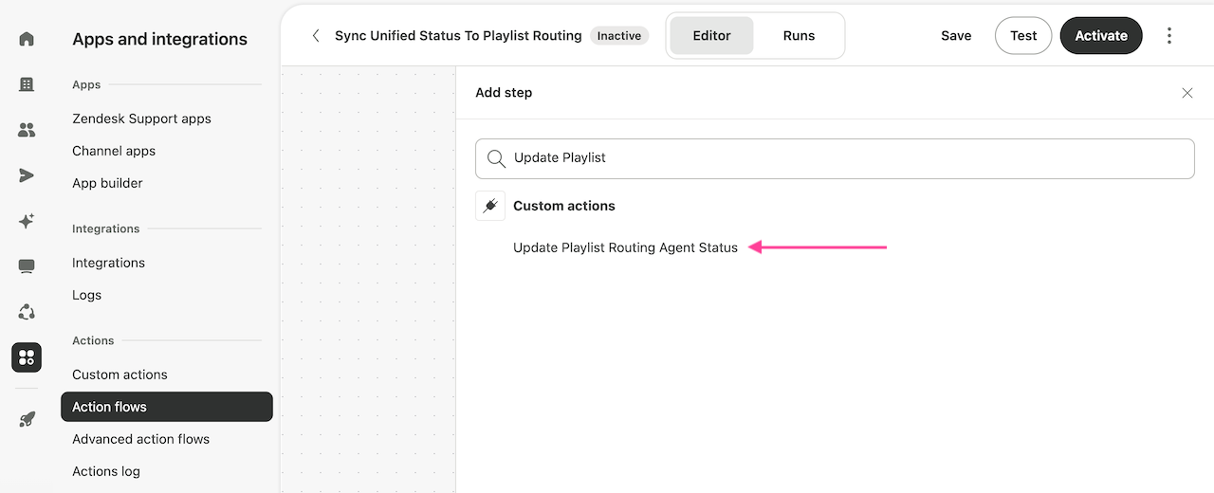The width and height of the screenshot is (1214, 493).
Task: Activate the action flow
Action: point(1101,36)
